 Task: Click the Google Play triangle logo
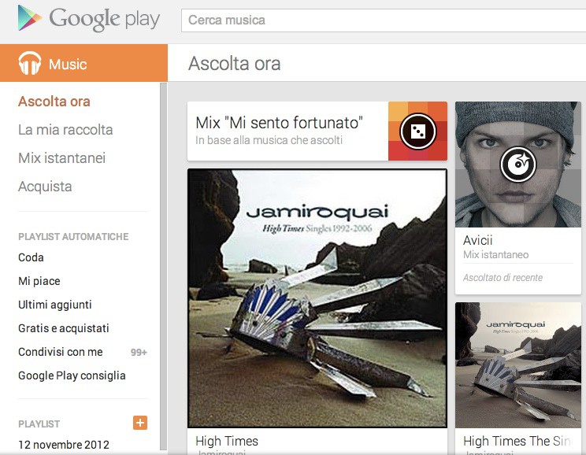pyautogui.click(x=29, y=17)
